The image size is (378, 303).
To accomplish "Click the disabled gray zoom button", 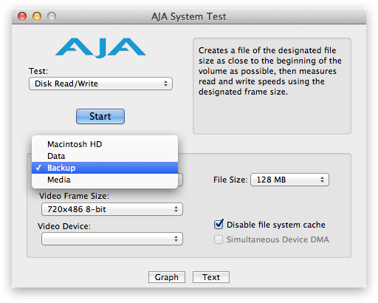I will coord(52,16).
